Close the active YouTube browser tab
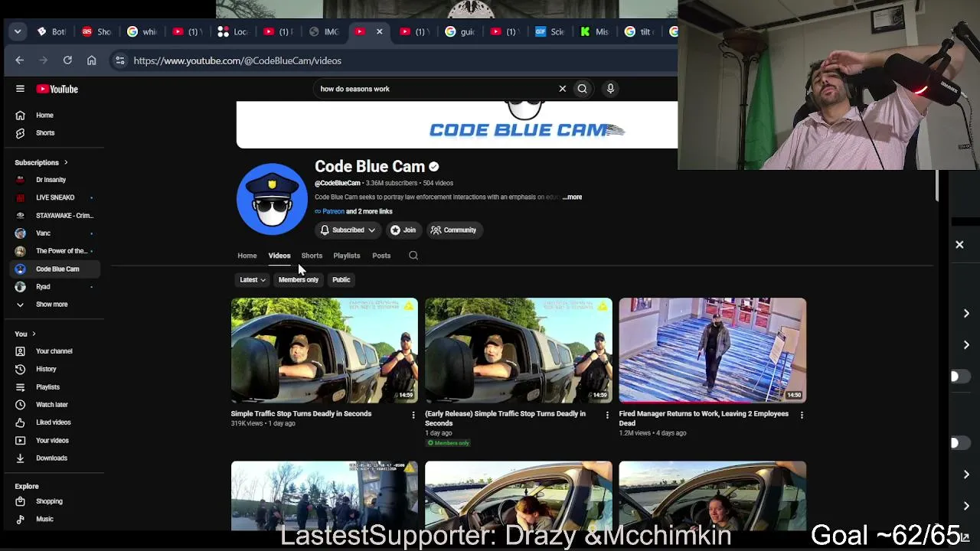980x551 pixels. point(379,31)
